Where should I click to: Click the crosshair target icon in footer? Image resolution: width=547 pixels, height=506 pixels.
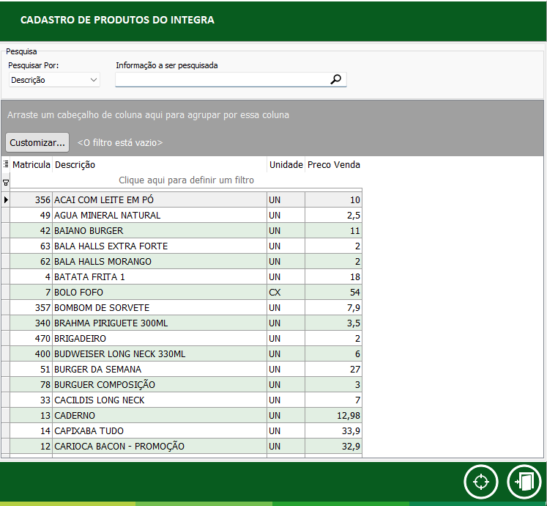pos(480,482)
